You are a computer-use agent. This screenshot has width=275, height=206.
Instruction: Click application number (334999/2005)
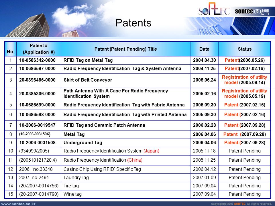point(34,151)
